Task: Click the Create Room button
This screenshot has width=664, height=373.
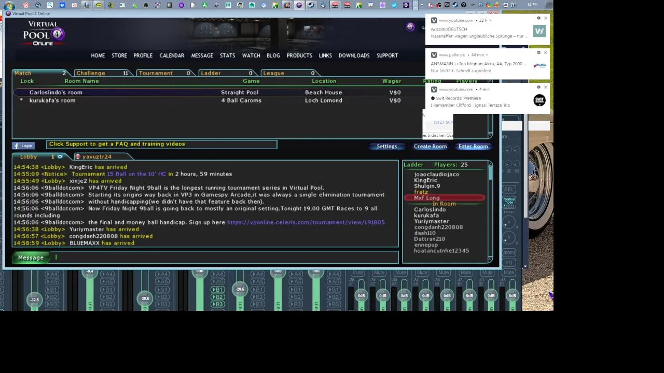Action: [x=430, y=146]
